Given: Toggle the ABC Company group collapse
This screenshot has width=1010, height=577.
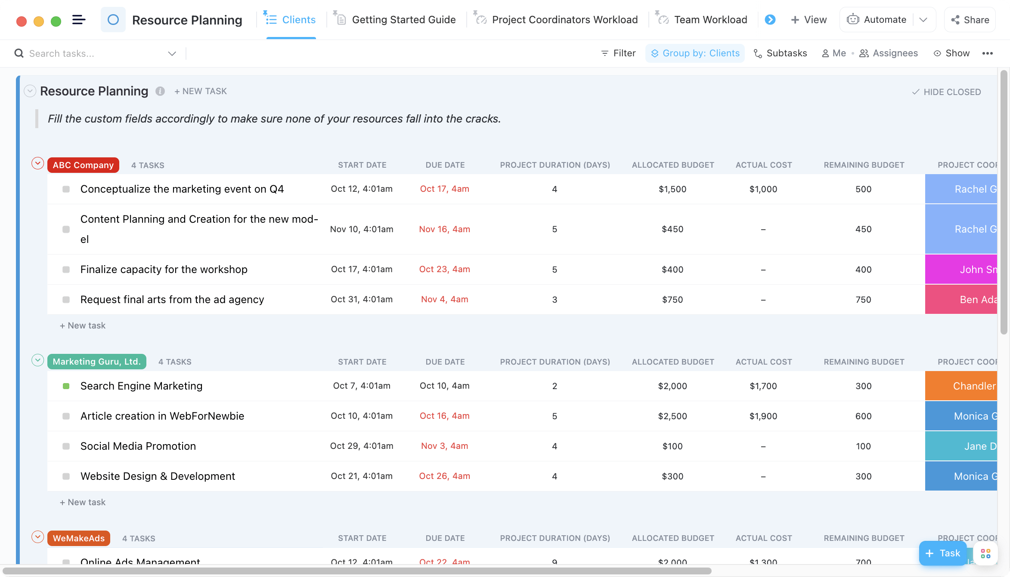Looking at the screenshot, I should pos(38,164).
